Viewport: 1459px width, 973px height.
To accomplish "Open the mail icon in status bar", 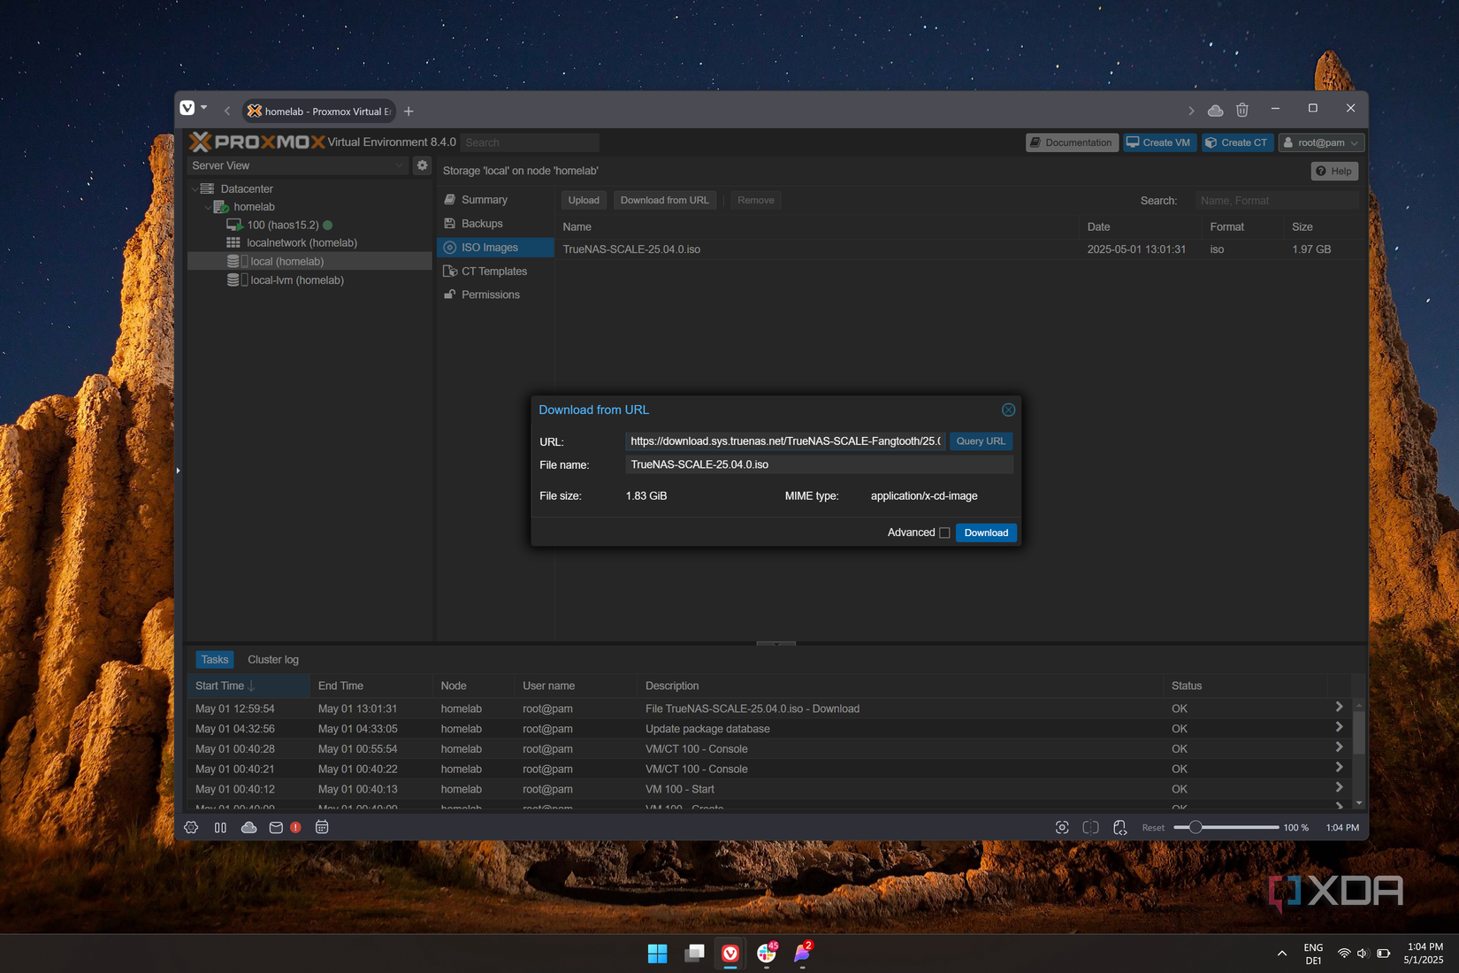I will pos(276,827).
